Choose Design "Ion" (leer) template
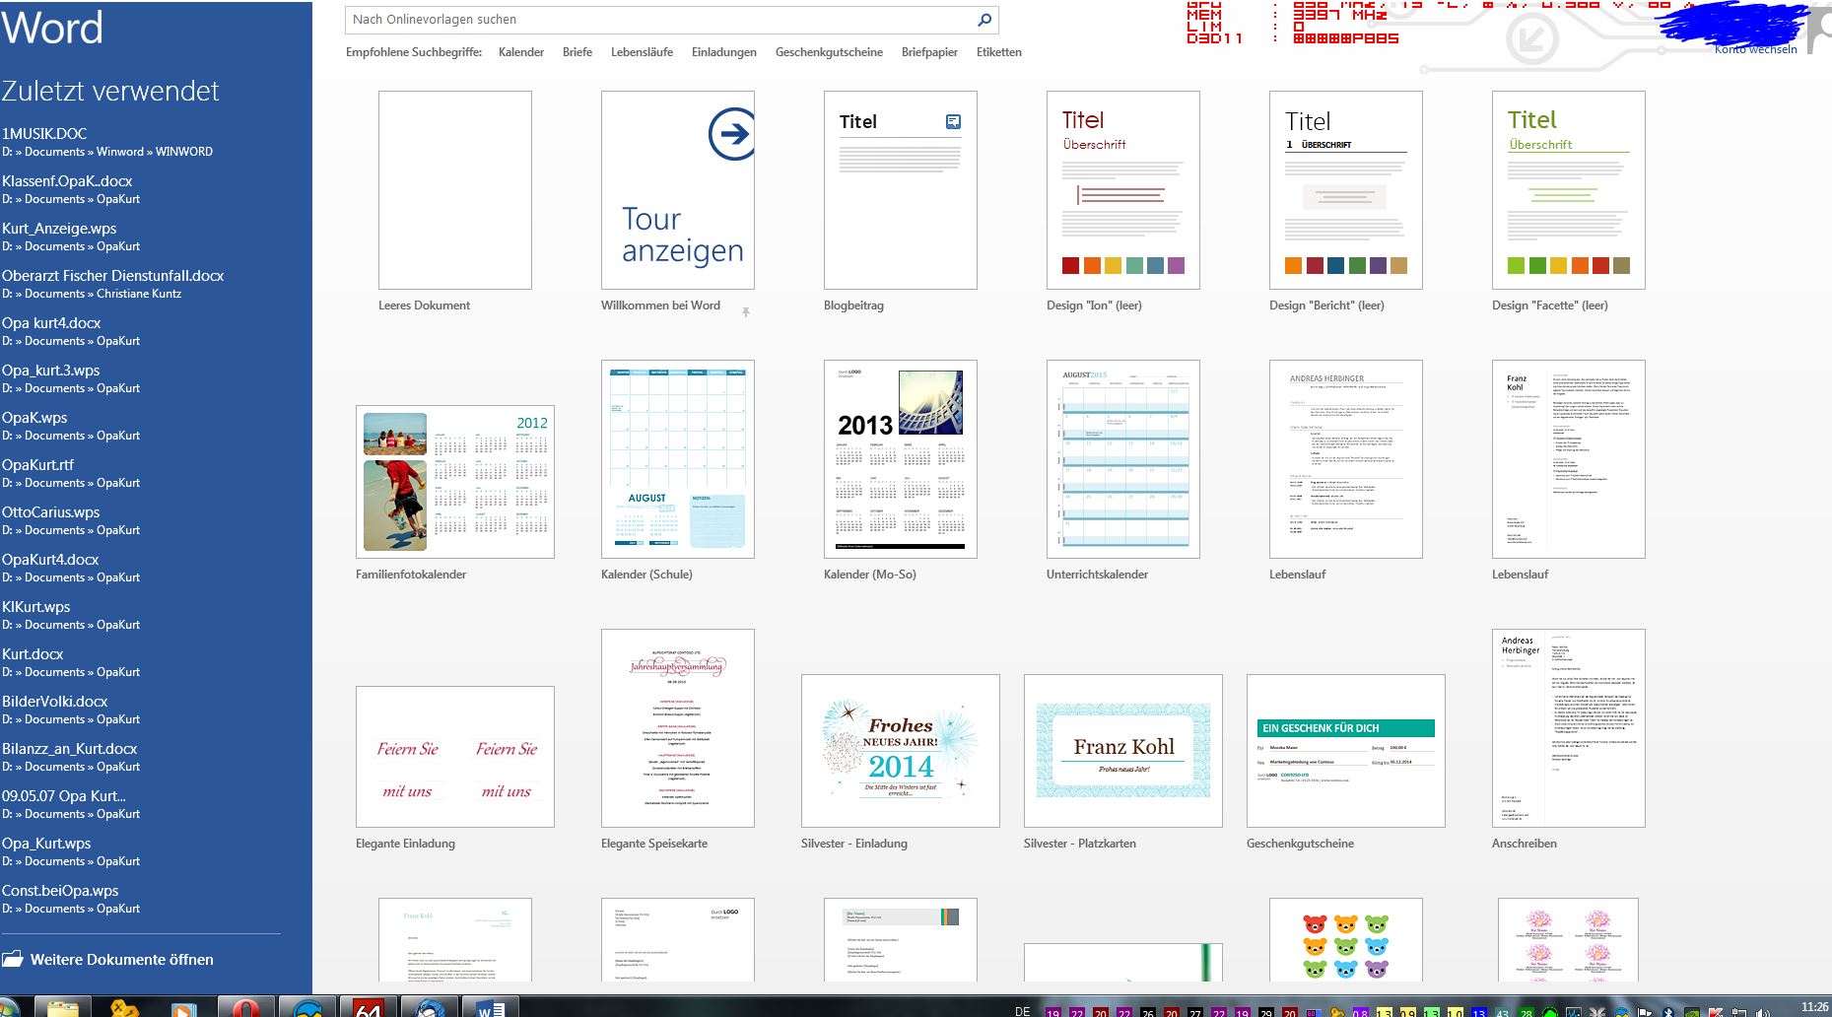 click(1123, 190)
